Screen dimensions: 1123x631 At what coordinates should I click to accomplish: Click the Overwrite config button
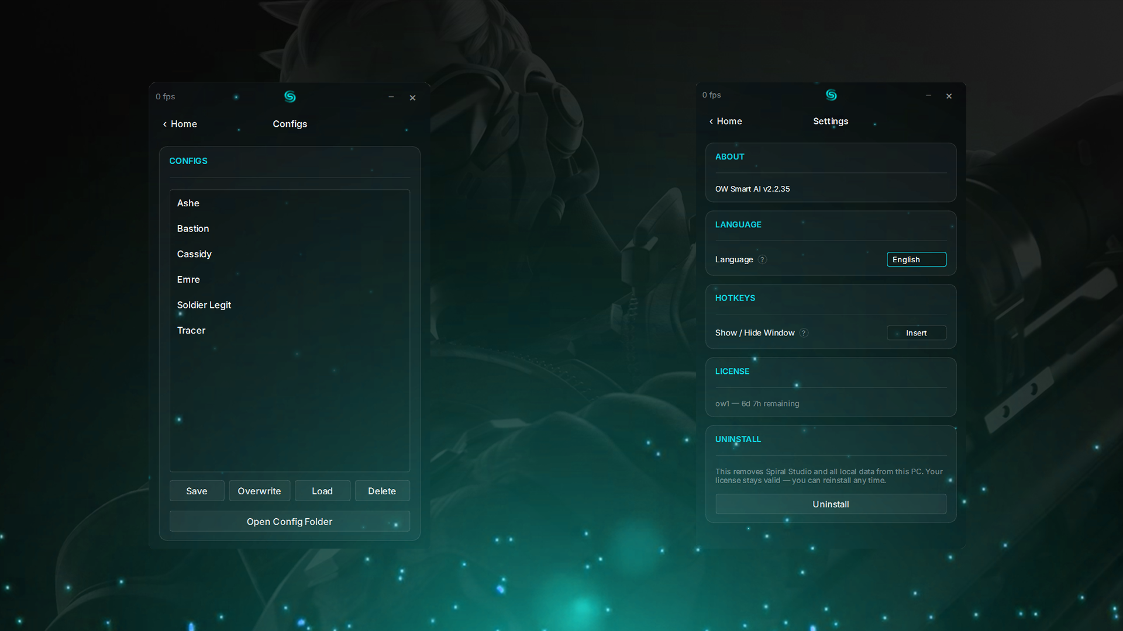[259, 491]
